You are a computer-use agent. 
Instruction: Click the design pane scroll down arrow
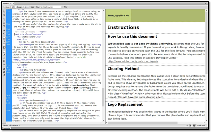206,120
